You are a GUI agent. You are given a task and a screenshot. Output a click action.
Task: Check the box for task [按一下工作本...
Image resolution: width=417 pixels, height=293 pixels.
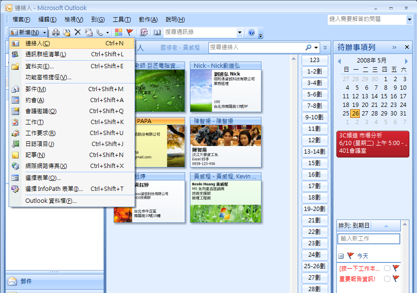point(387,268)
